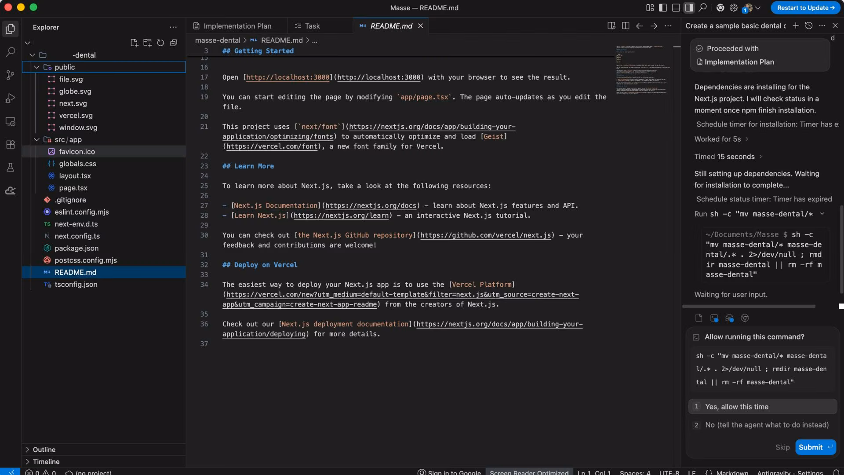This screenshot has height=475, width=844.
Task: Collapse all folders in Explorer
Action: coord(174,43)
